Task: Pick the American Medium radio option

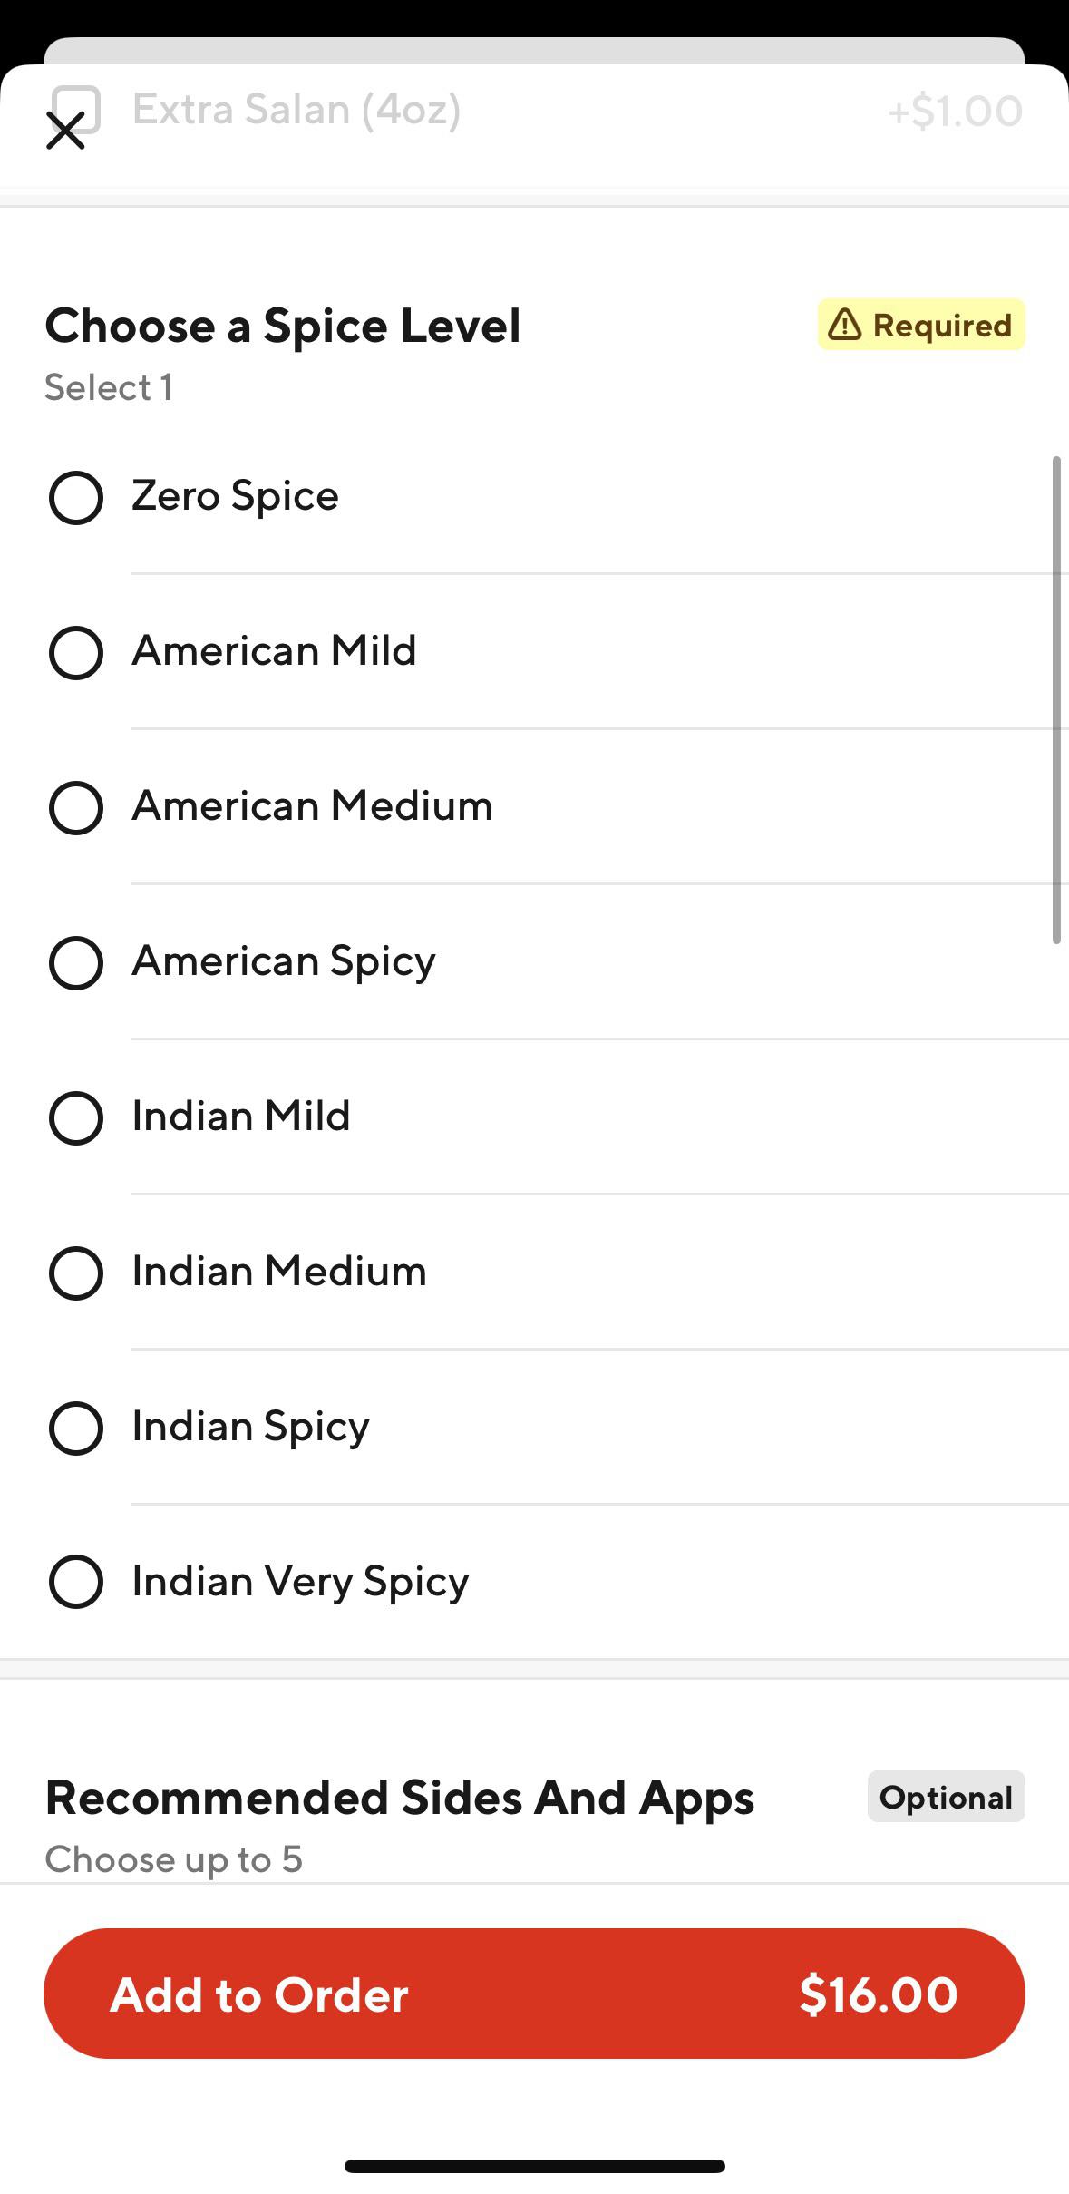Action: (x=76, y=808)
